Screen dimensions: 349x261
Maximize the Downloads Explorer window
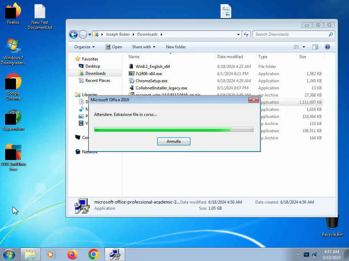[x=318, y=25]
